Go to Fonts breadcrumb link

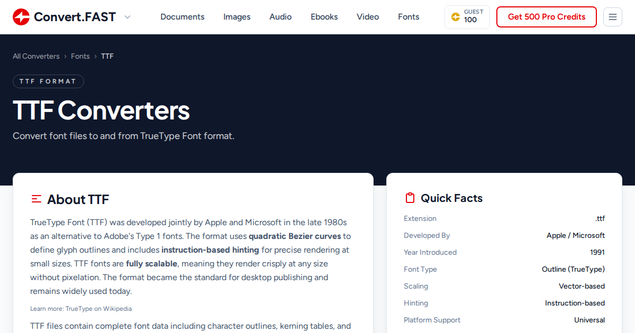(x=80, y=56)
